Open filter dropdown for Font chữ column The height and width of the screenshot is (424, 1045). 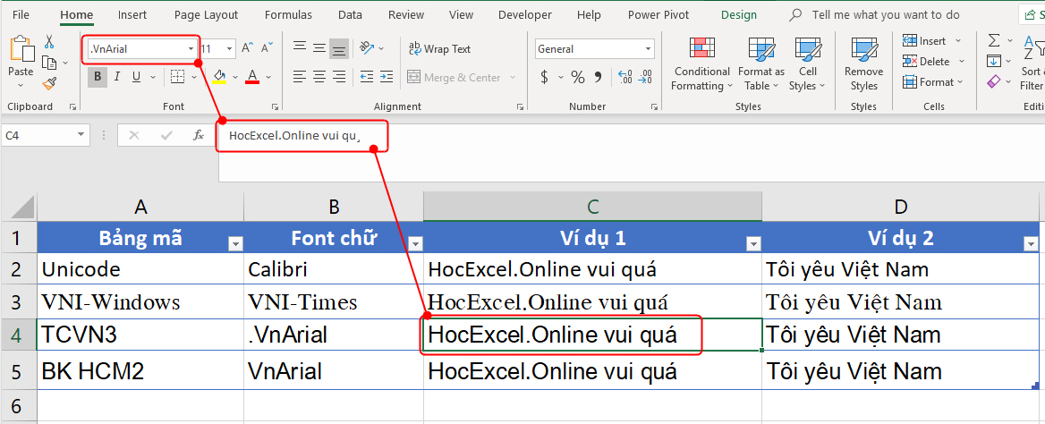pos(414,245)
